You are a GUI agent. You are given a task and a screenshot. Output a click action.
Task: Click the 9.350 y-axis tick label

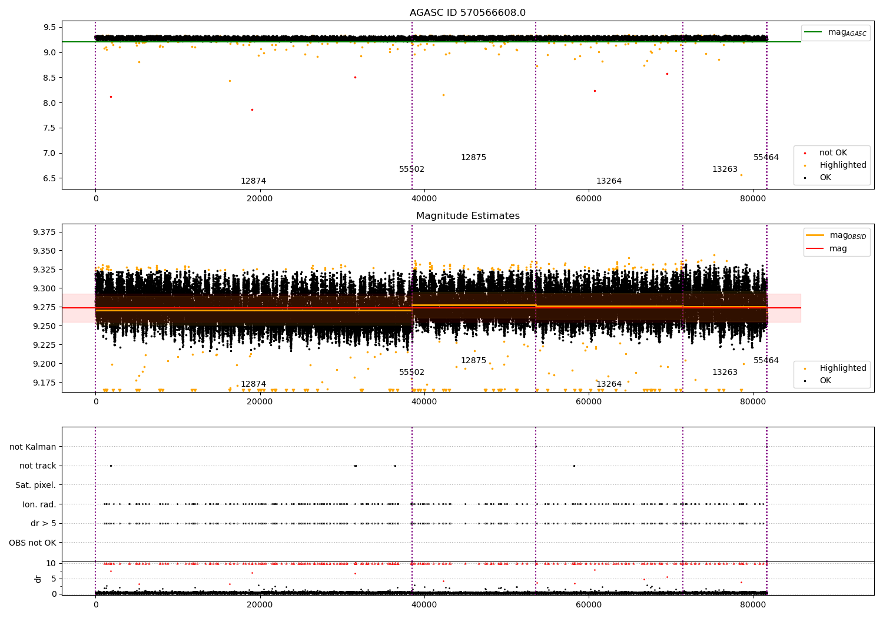click(45, 251)
